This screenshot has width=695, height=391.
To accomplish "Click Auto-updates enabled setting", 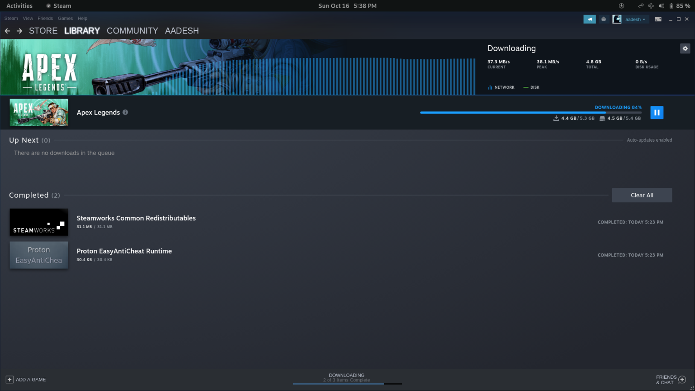I will [649, 140].
